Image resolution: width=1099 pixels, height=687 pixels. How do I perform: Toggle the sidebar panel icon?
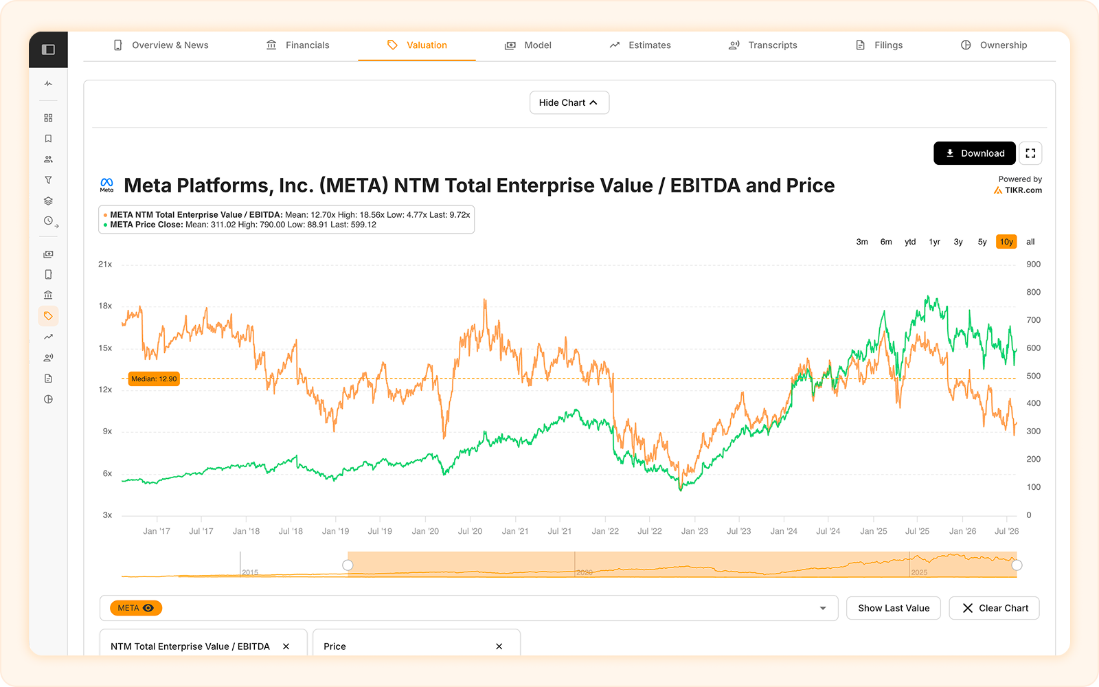[x=48, y=49]
